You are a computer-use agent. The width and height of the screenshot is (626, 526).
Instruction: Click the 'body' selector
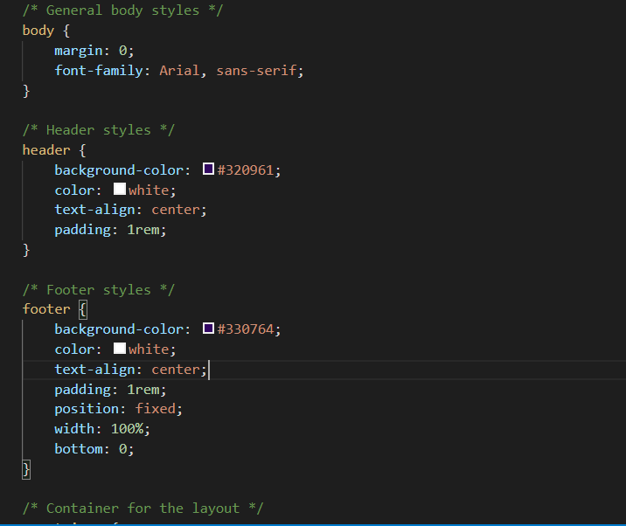38,31
